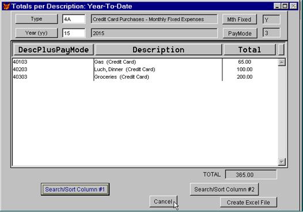Click the 65.00 total cell
Viewport: 303px width, 212px height.
click(245, 62)
